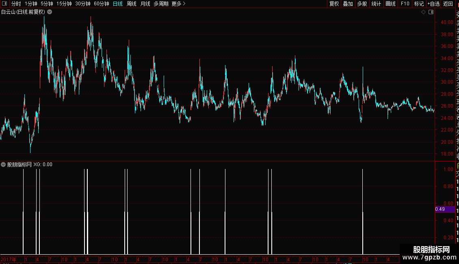Select the 1分钟 period
Screen dimensions: 459x264
coord(31,4)
